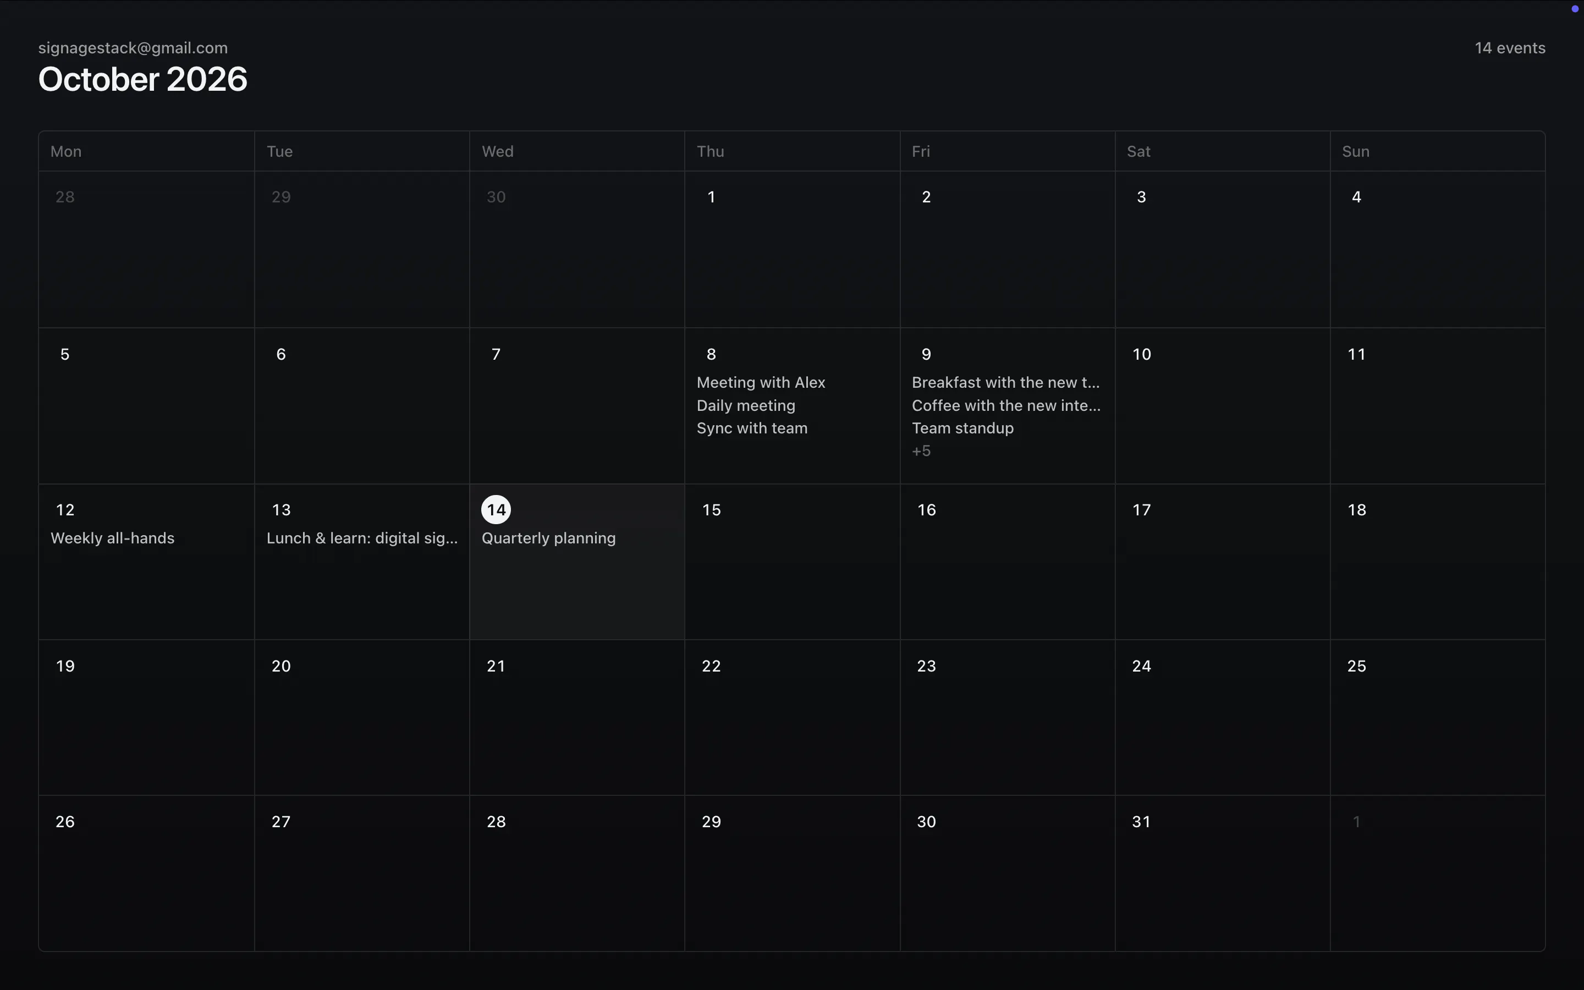Open the 'Weekly all-hands' event
This screenshot has height=990, width=1584.
coord(113,538)
